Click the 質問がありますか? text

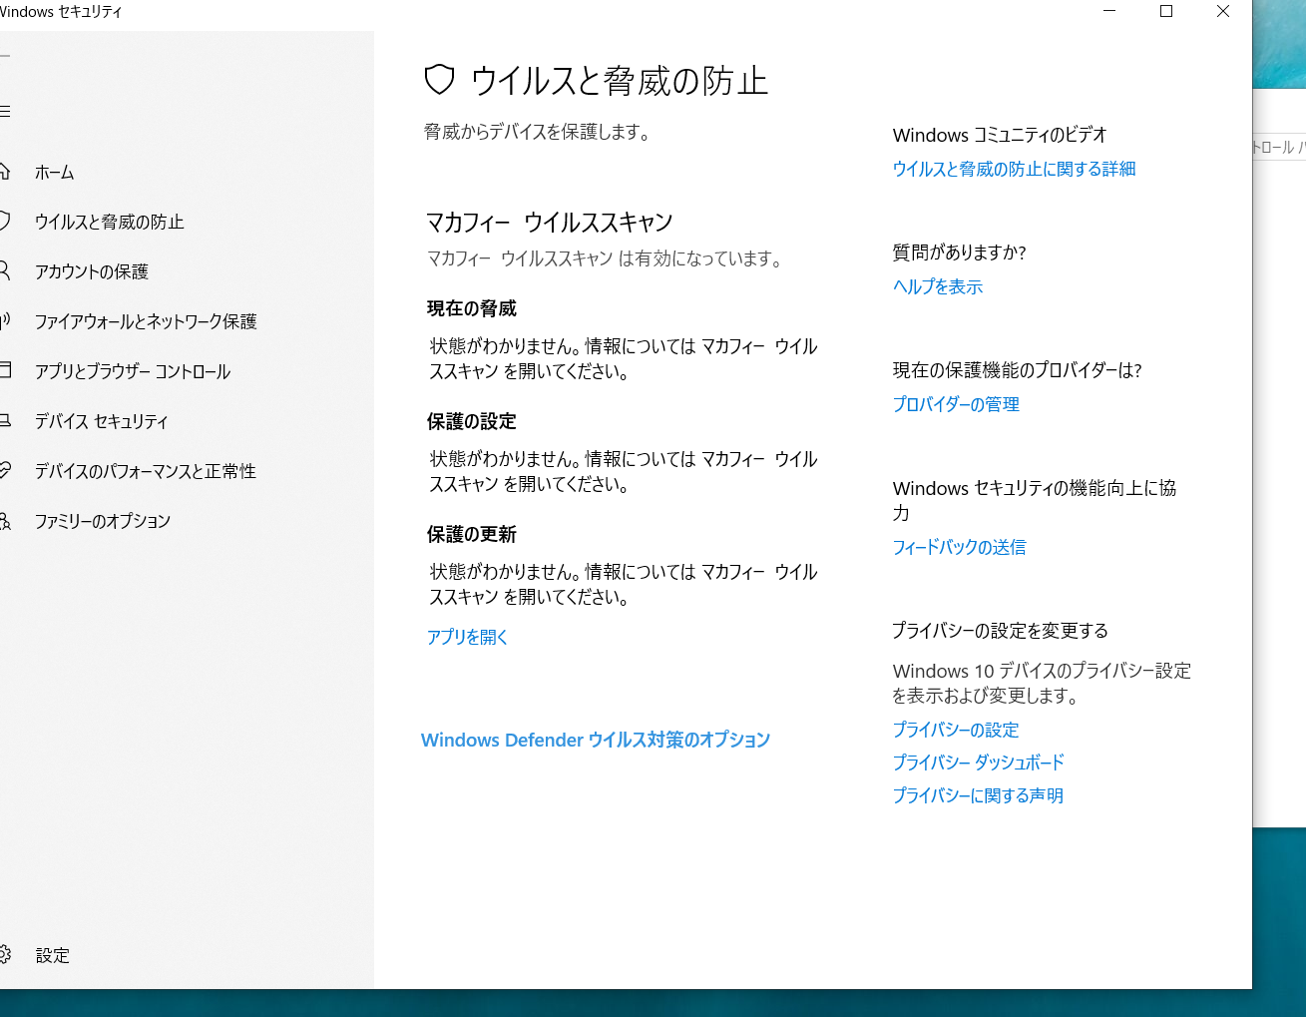[960, 253]
